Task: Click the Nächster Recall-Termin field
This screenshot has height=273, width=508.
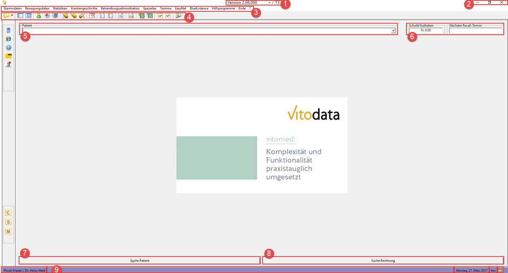Action: [x=475, y=30]
